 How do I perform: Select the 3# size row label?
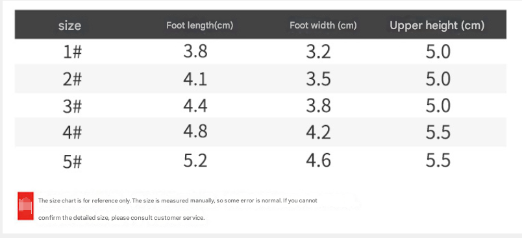[x=72, y=106]
